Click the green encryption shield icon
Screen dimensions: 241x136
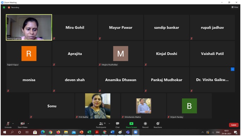point(4,7)
